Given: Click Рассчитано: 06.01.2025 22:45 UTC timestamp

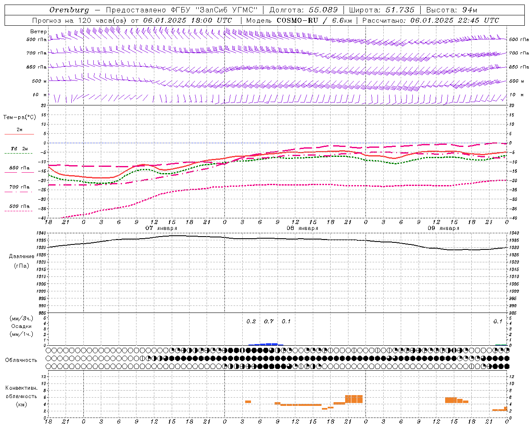Looking at the screenshot, I should [431, 20].
